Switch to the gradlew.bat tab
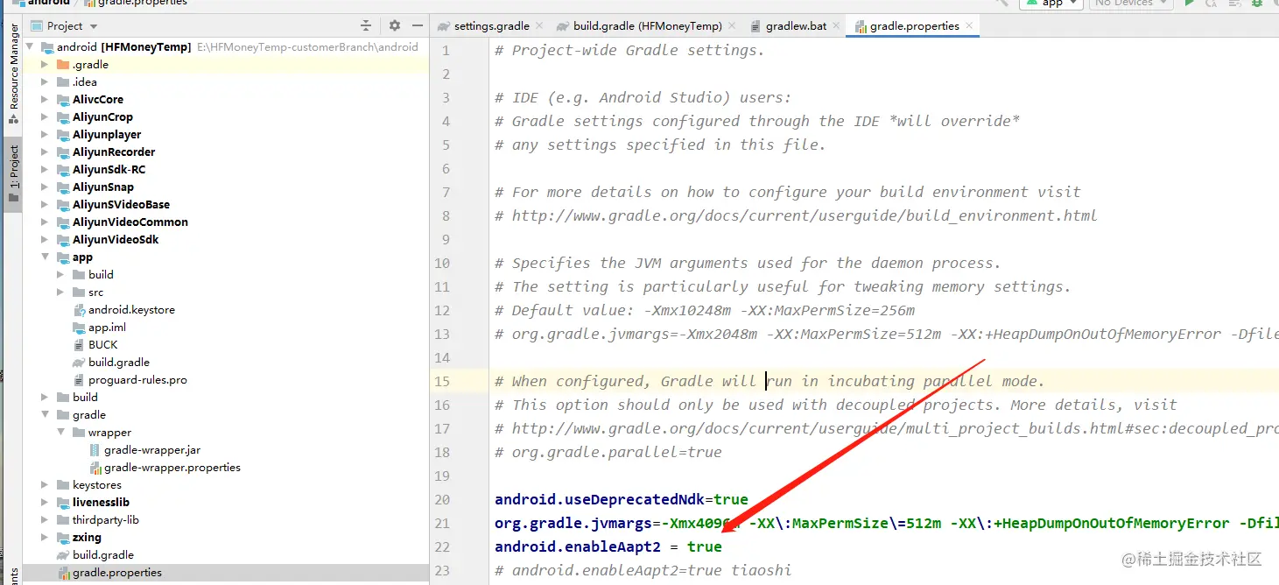Image resolution: width=1279 pixels, height=585 pixels. (x=796, y=26)
